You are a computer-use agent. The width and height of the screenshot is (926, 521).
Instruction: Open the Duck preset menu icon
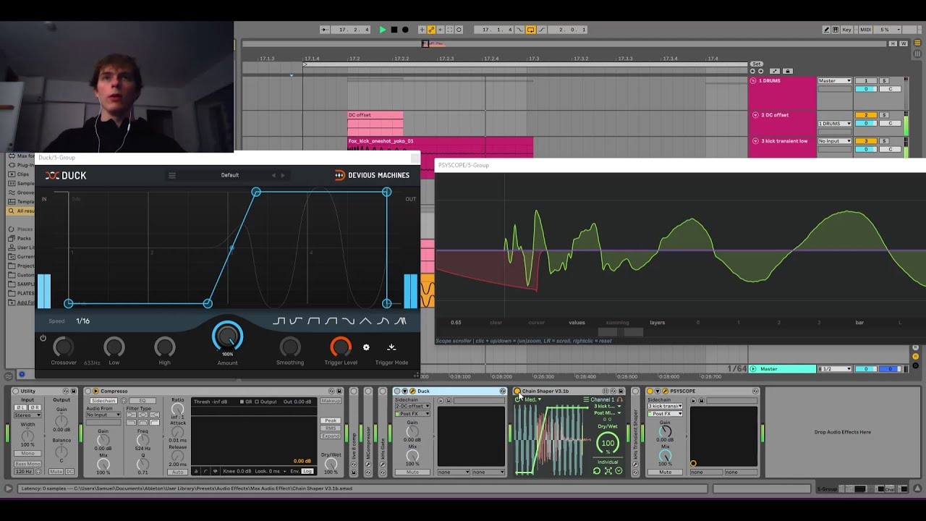pyautogui.click(x=171, y=175)
